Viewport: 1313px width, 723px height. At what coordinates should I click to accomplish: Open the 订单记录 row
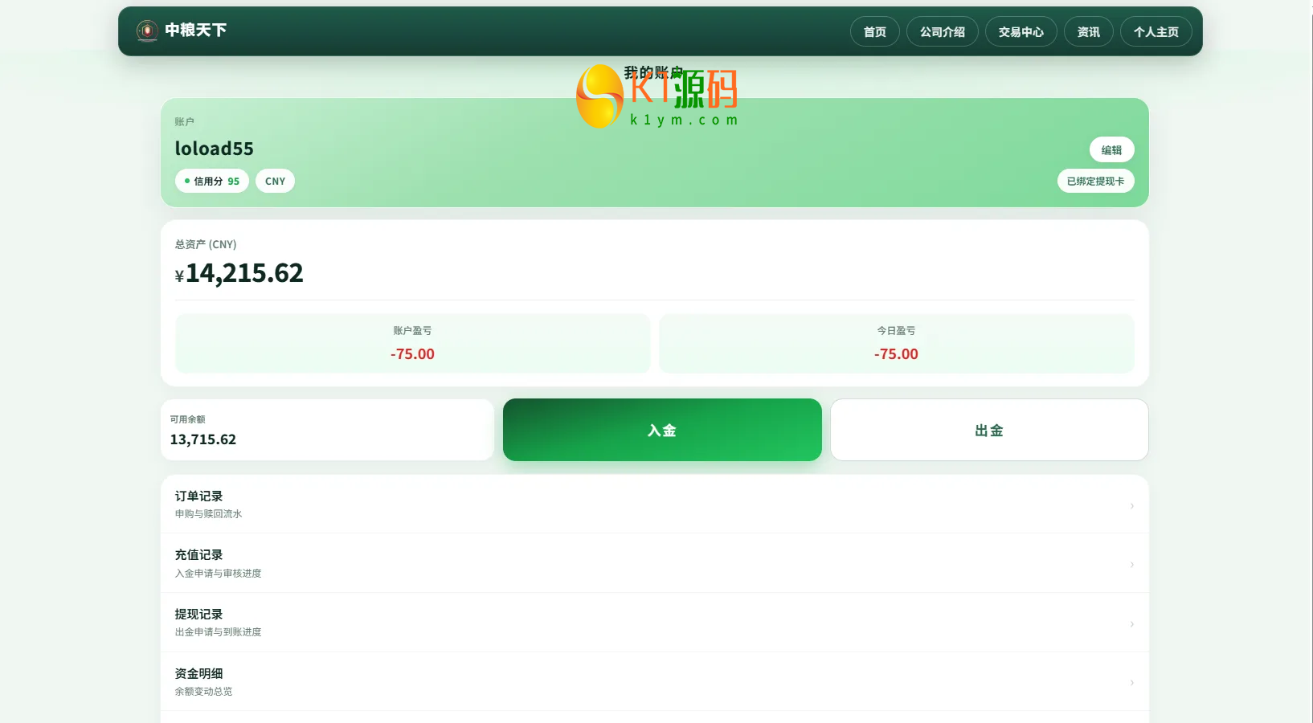(655, 504)
